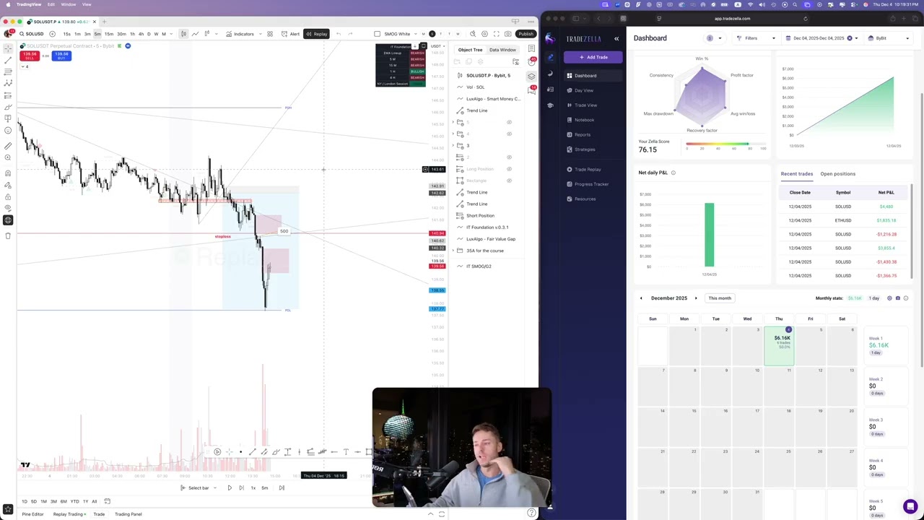The width and height of the screenshot is (924, 520).
Task: Click Add Trade in TradeZella
Action: point(593,57)
